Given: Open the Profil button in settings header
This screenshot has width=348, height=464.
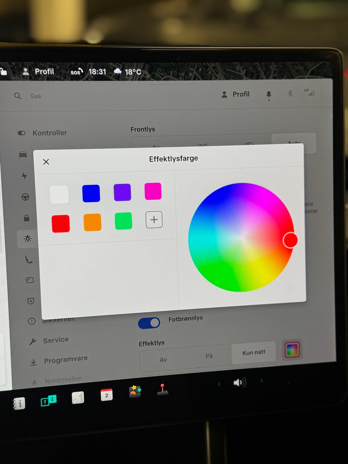Looking at the screenshot, I should 235,94.
